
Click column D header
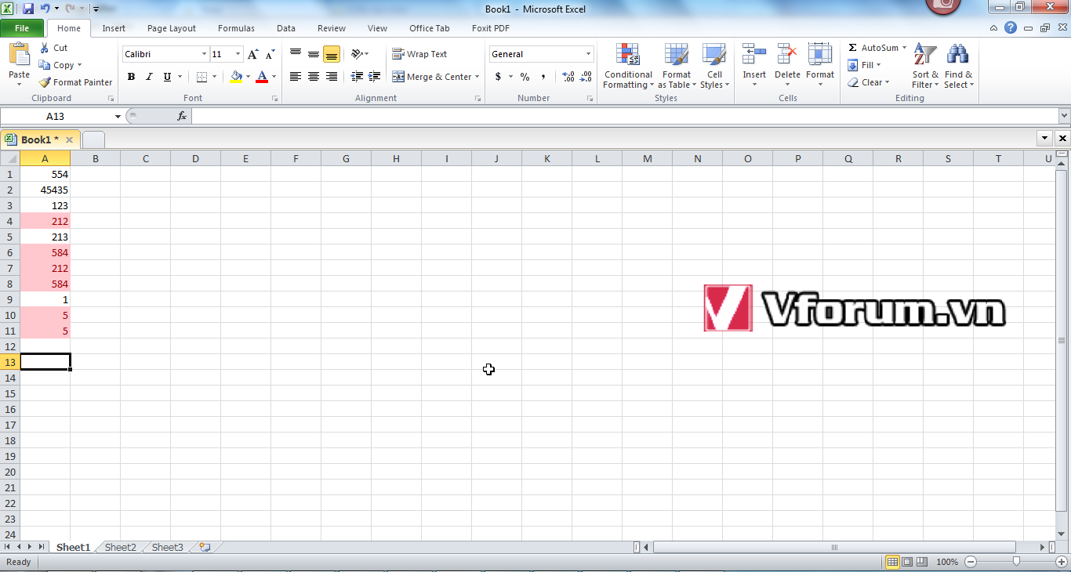(x=195, y=158)
